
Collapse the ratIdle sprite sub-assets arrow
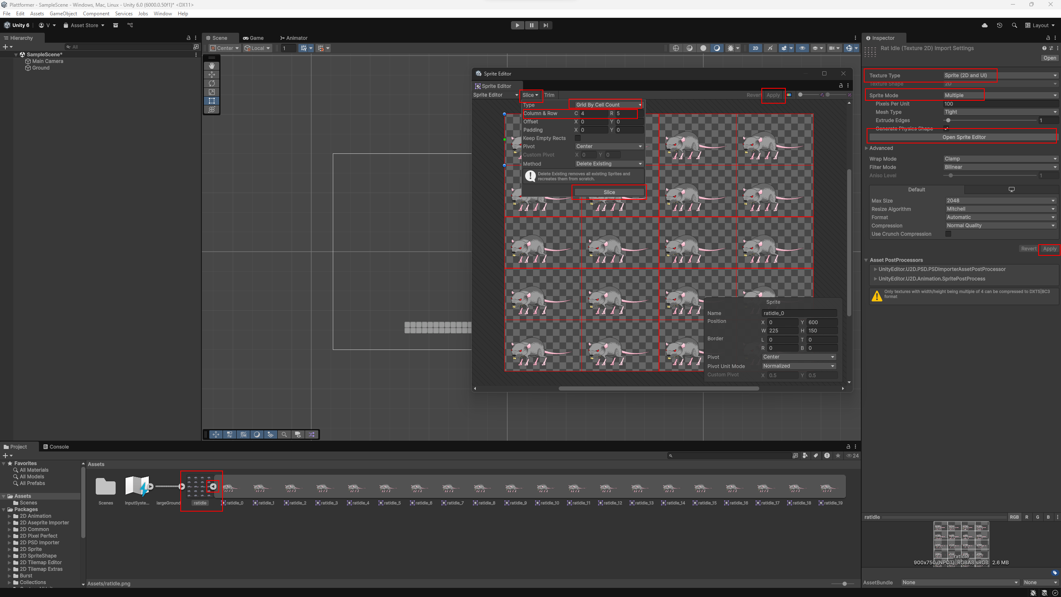(x=213, y=486)
